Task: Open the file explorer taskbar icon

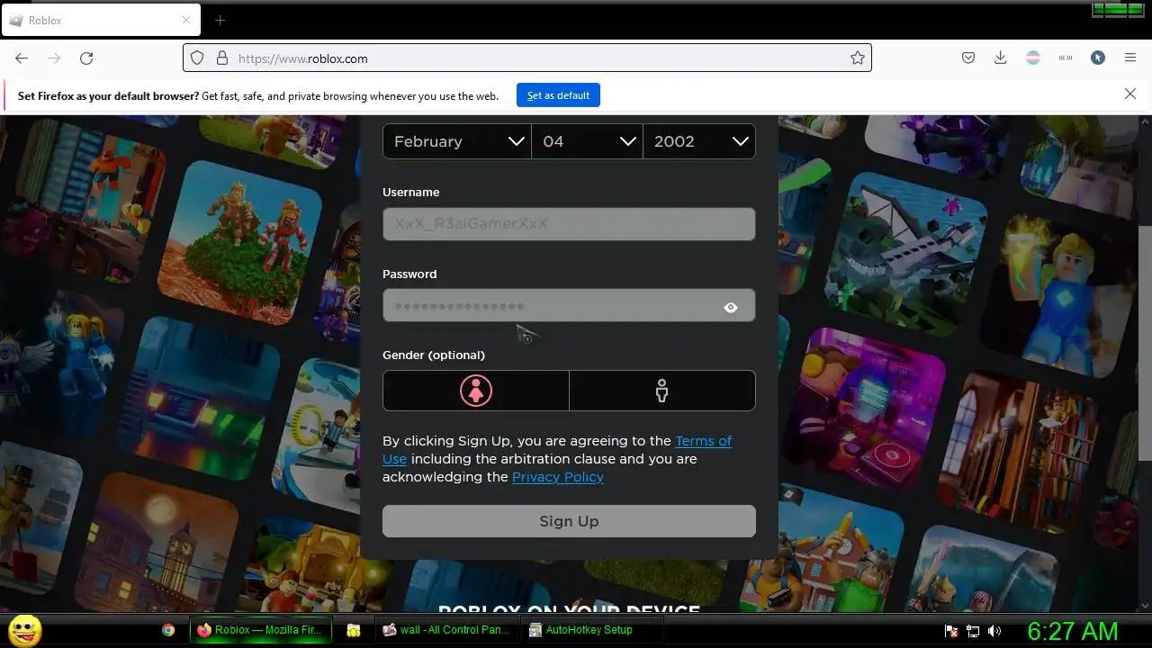Action: (354, 630)
